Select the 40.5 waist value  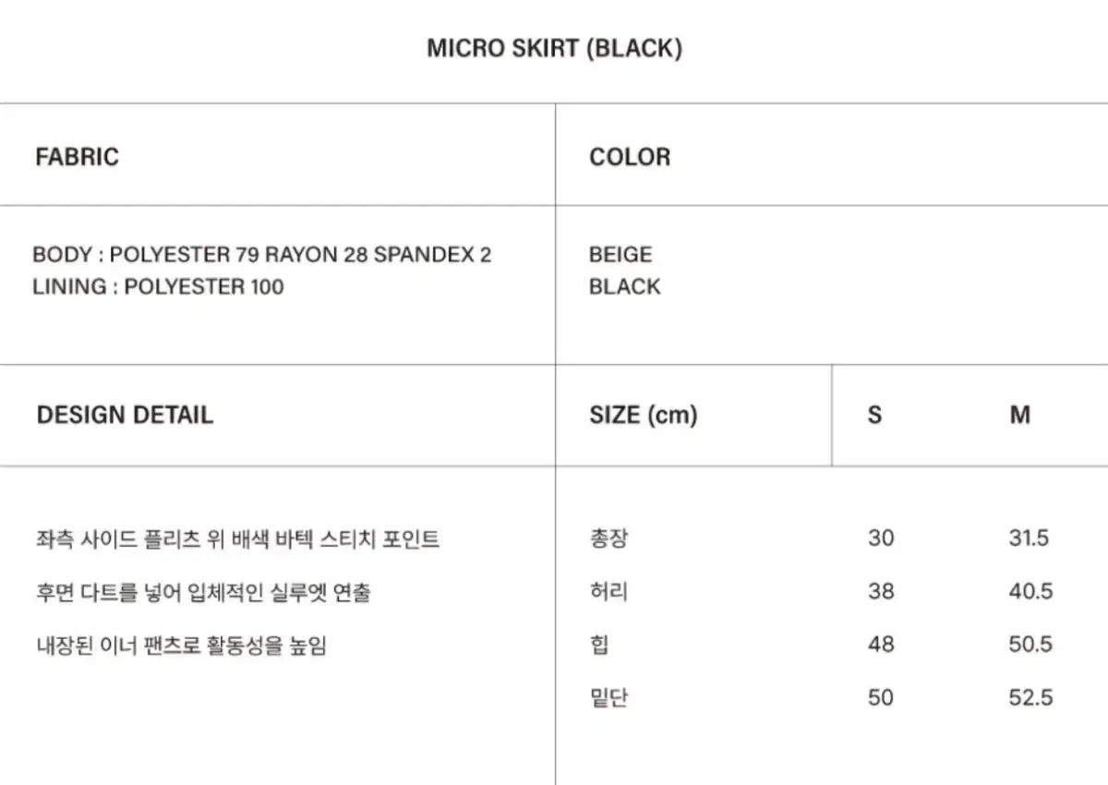pos(1030,591)
